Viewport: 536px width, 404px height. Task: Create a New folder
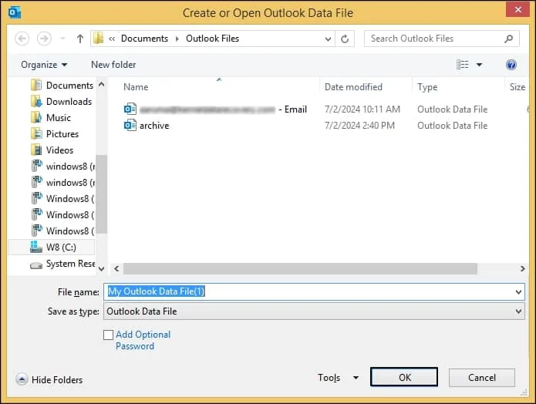tap(113, 65)
